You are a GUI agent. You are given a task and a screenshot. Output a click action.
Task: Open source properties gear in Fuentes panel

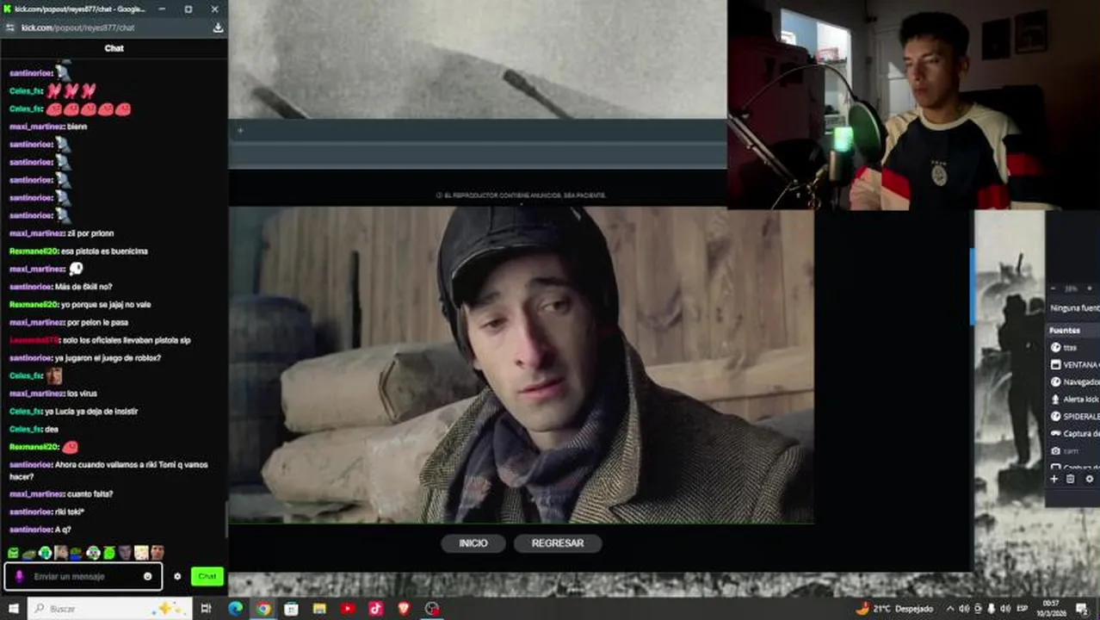[1089, 479]
